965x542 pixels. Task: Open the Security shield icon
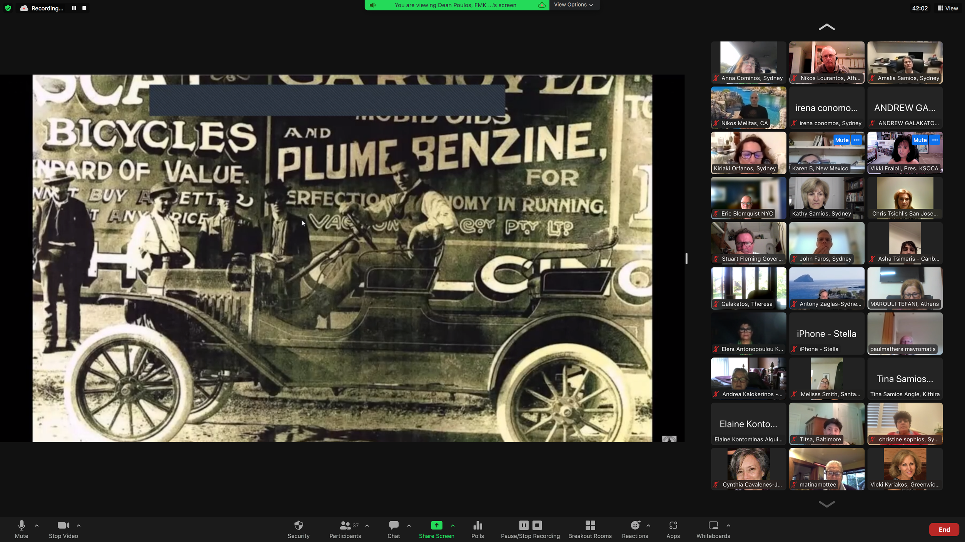coord(298,525)
